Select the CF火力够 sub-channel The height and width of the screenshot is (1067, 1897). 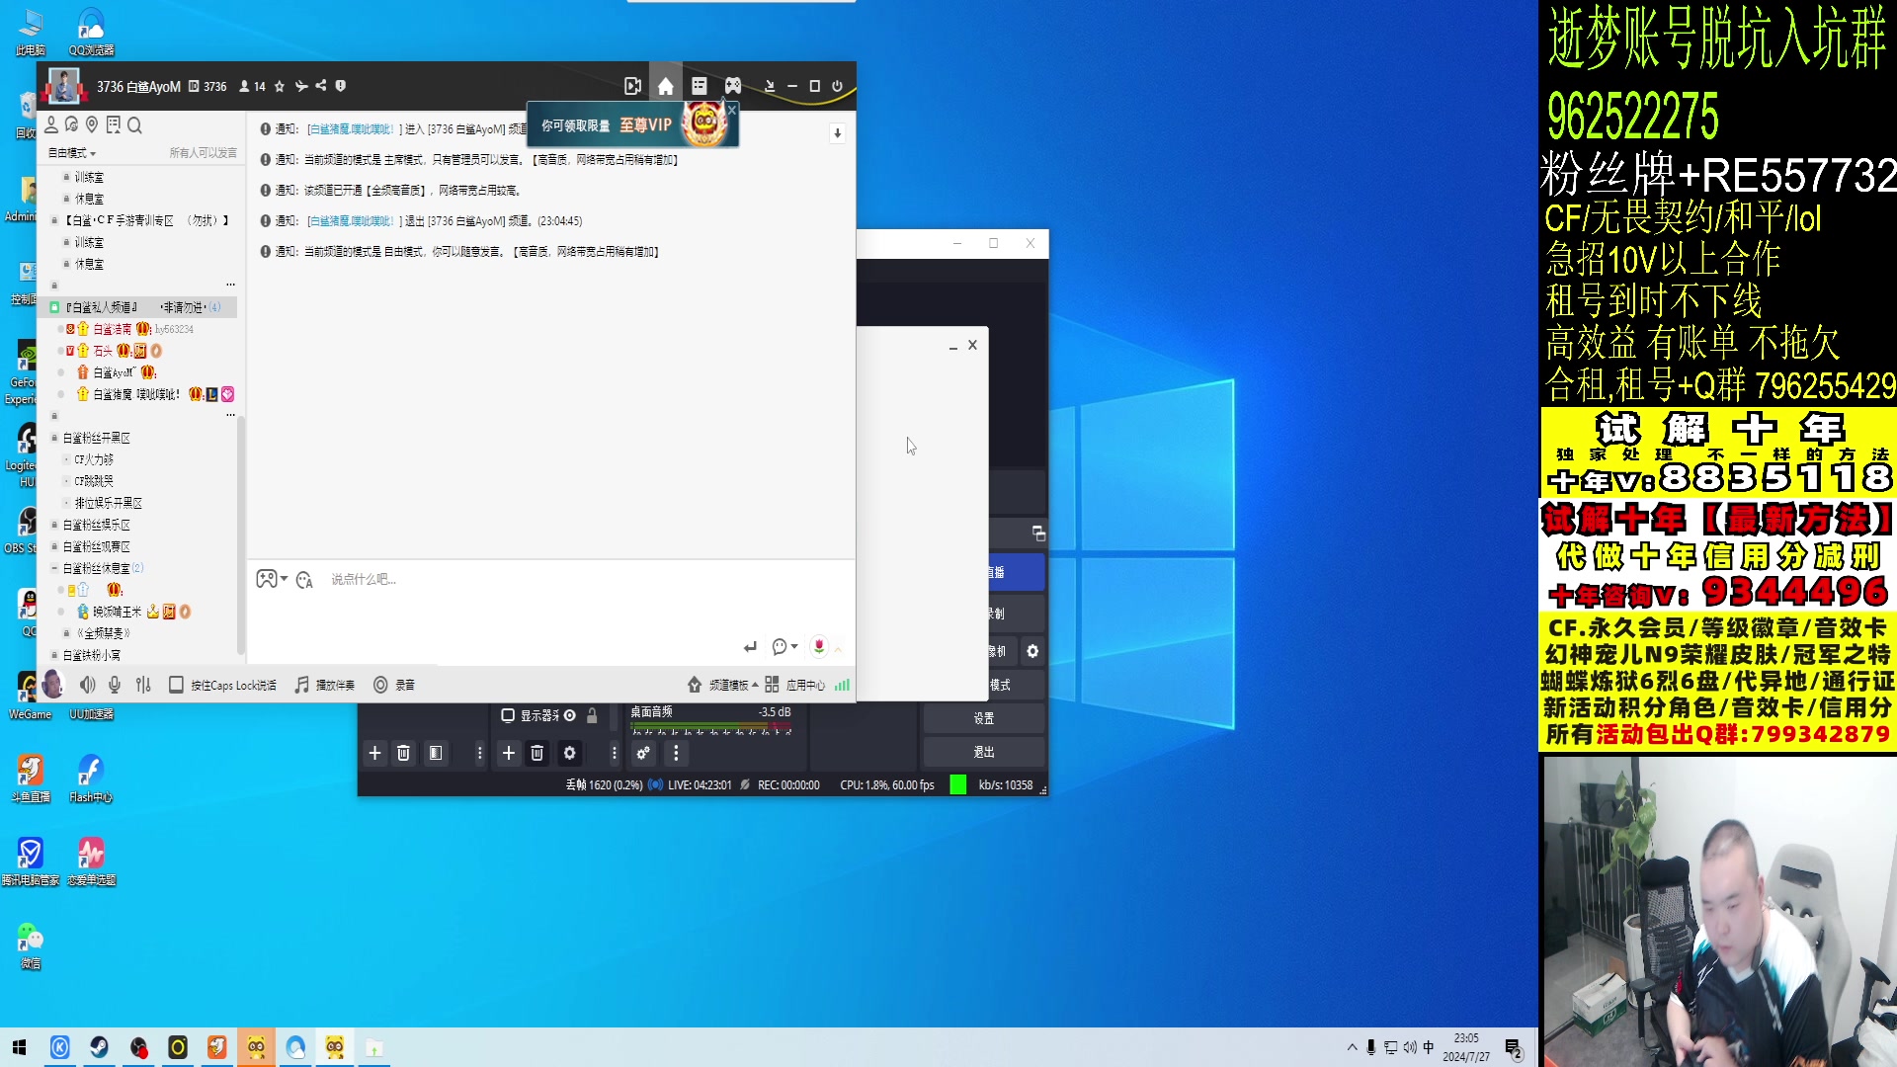[x=94, y=459]
